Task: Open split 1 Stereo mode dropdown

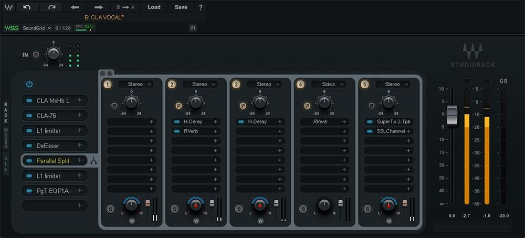Action: pyautogui.click(x=135, y=84)
